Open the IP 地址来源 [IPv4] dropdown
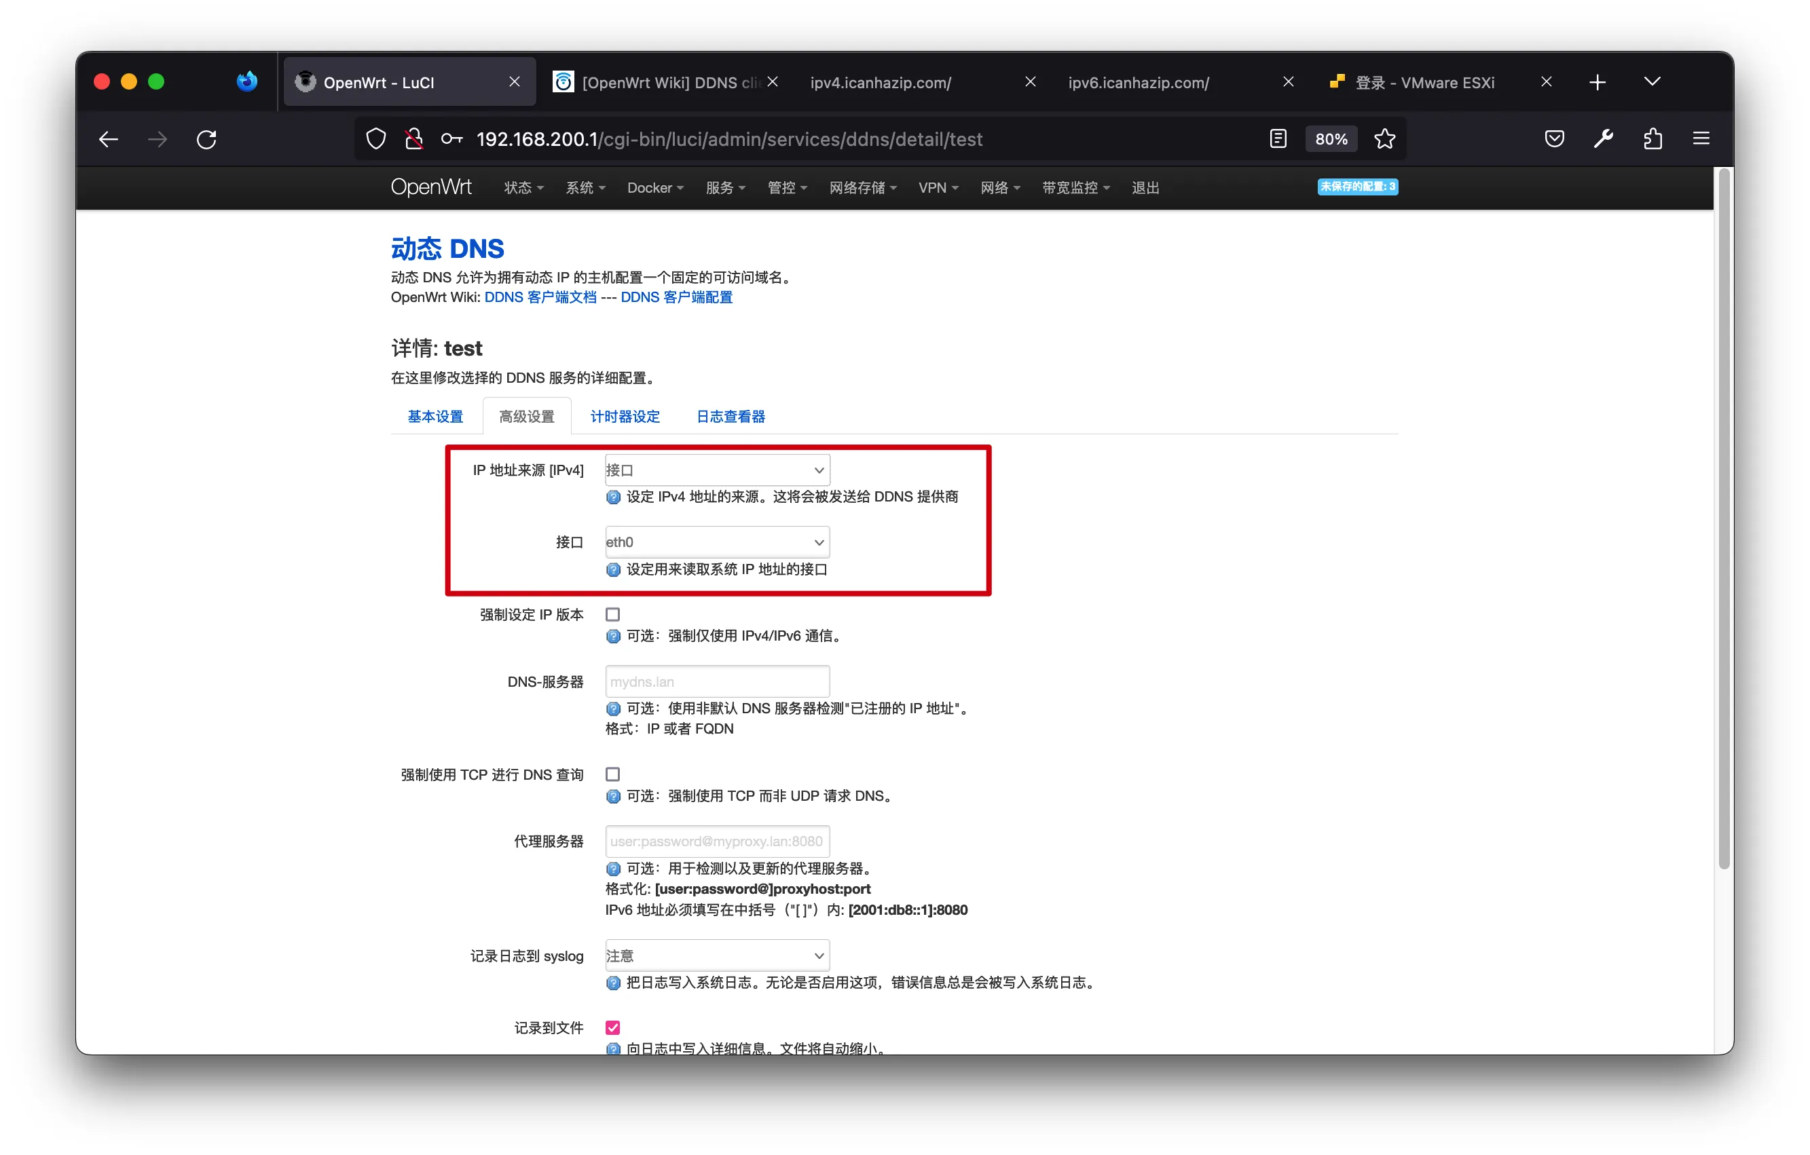Screen dimensions: 1810x1155 717,470
